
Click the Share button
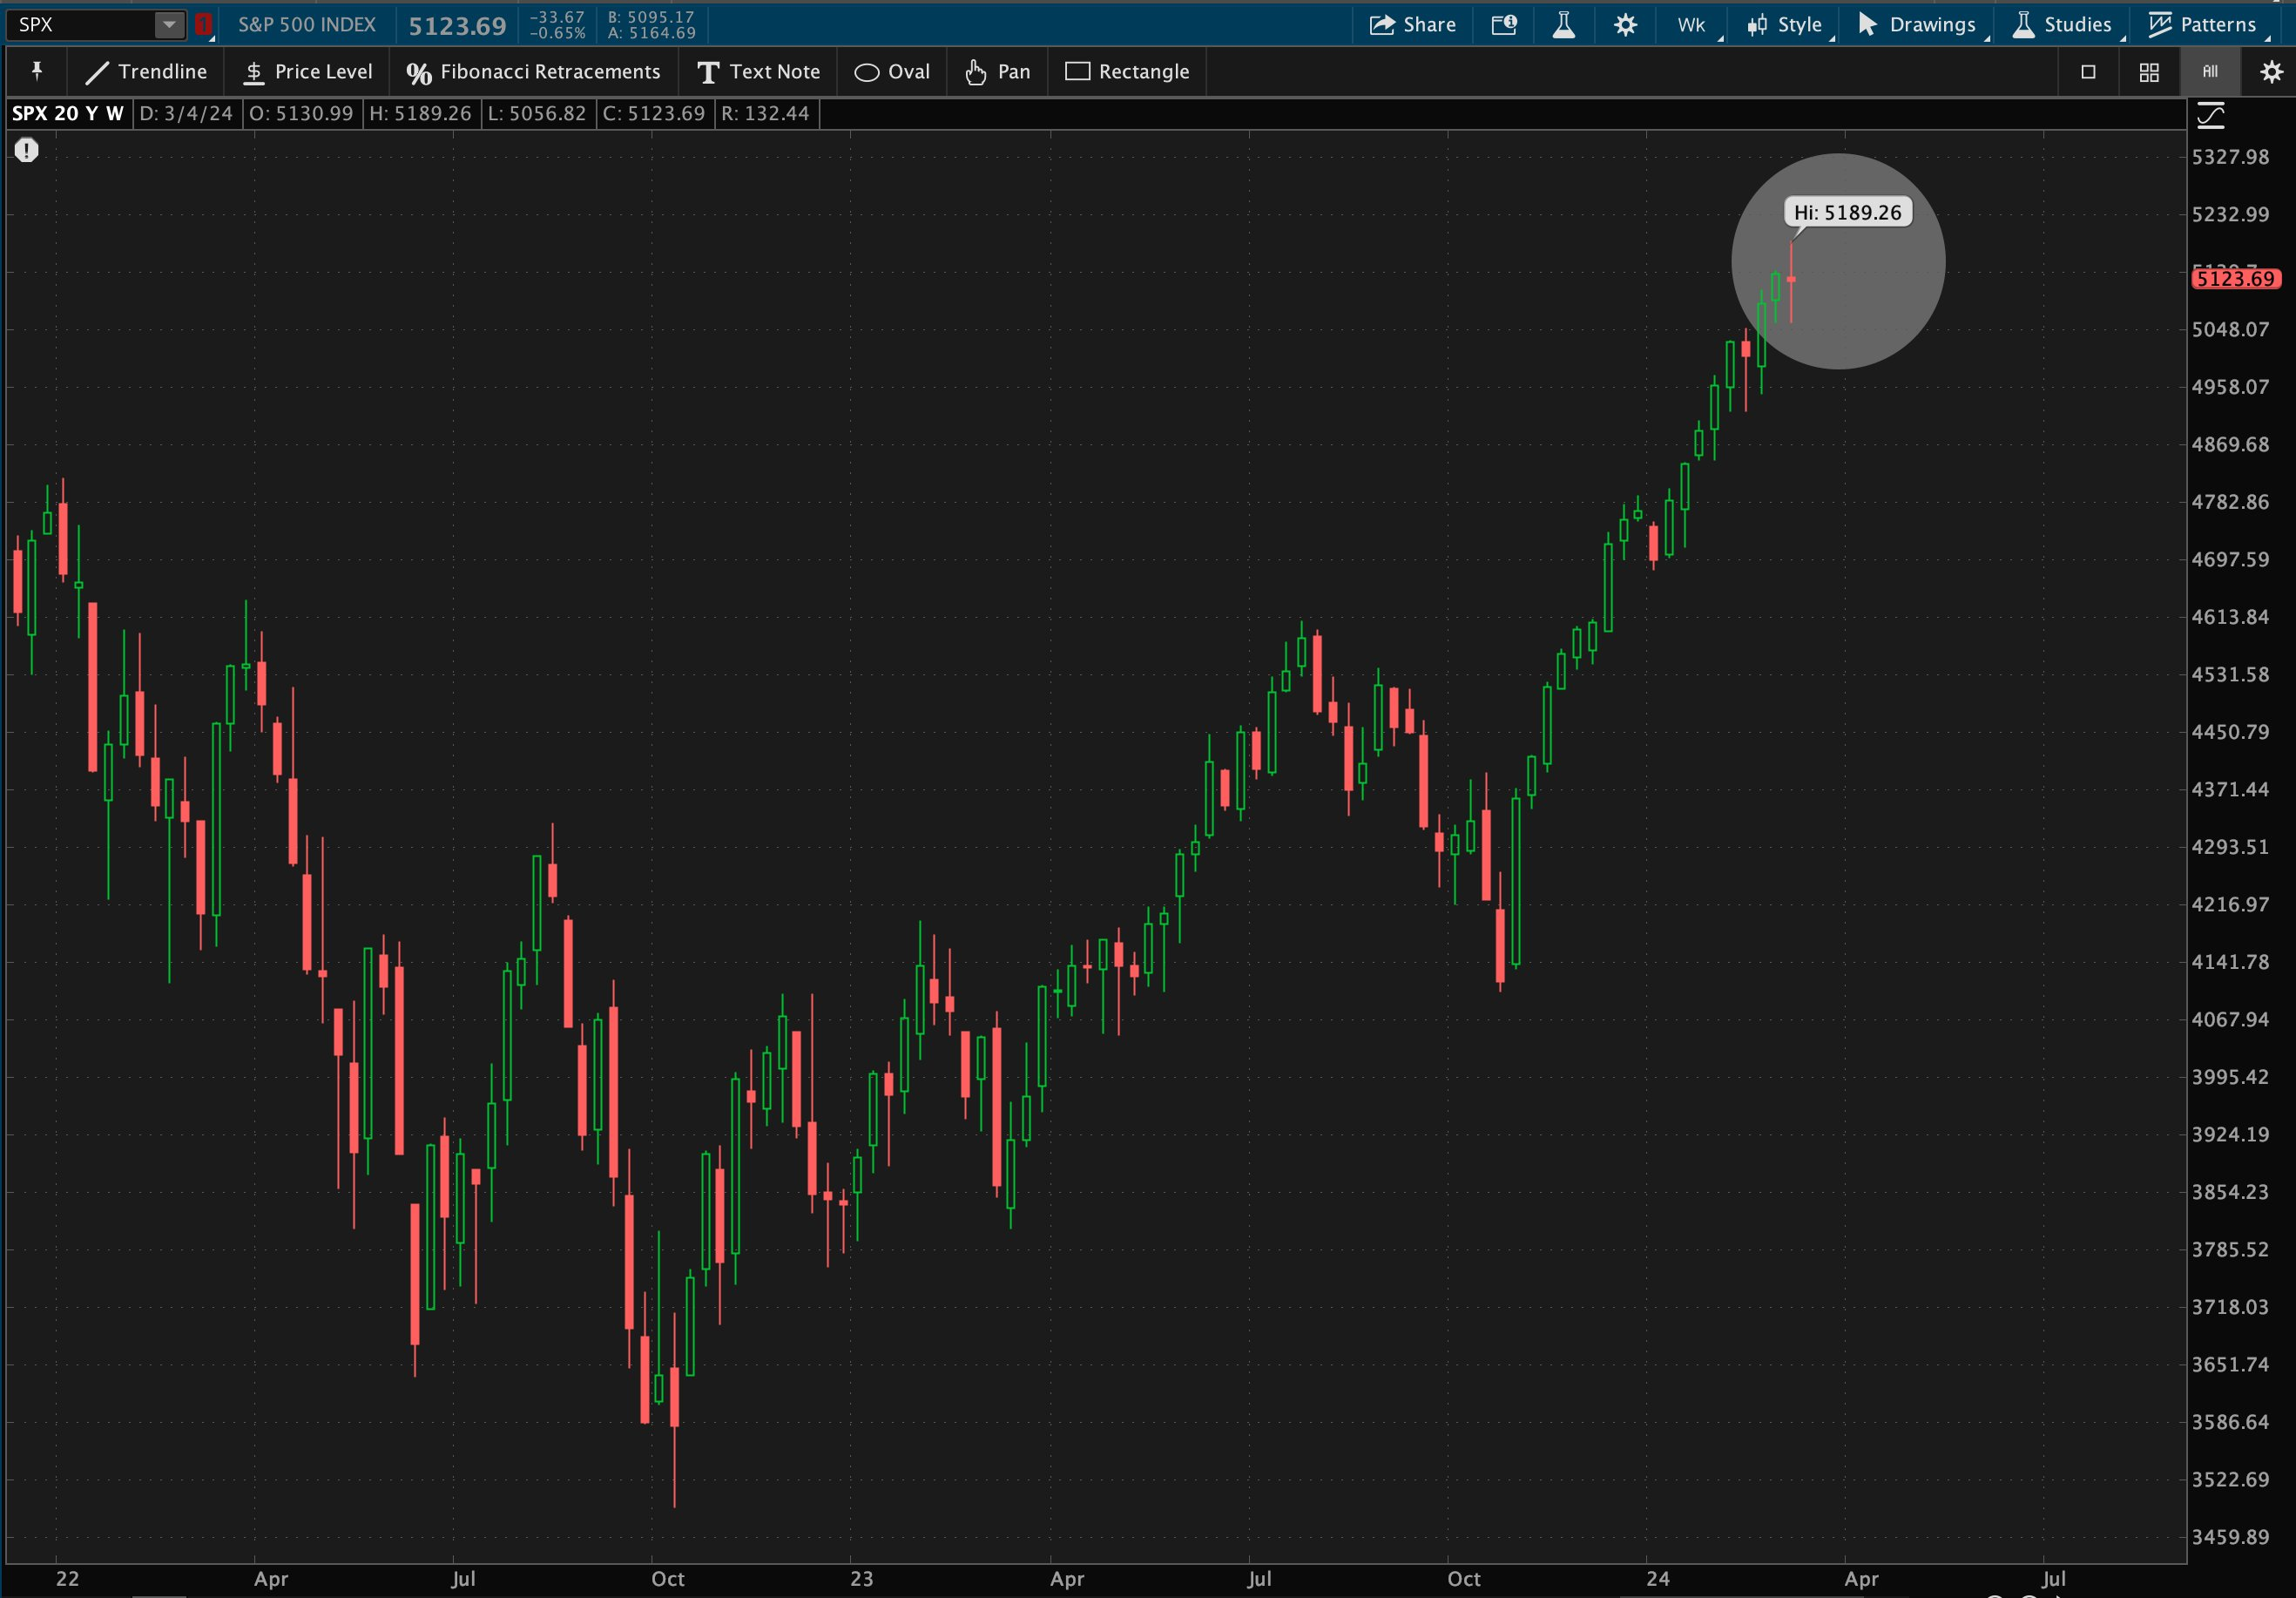click(1412, 25)
